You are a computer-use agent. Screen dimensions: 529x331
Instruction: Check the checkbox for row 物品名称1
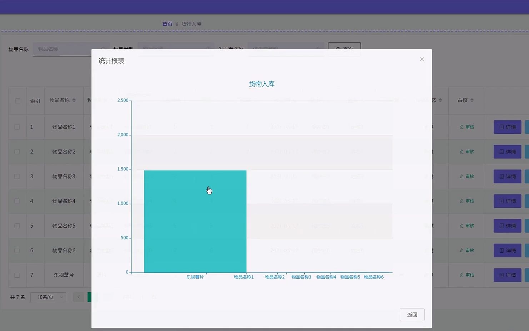pos(17,127)
